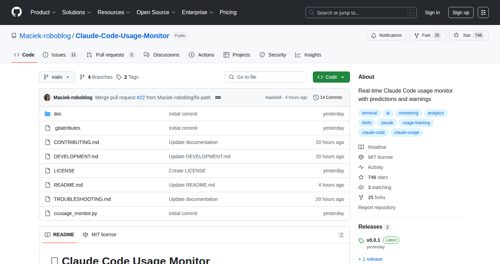The image size is (500, 264).
Task: Focus the Search or jump to field
Action: pos(361,12)
